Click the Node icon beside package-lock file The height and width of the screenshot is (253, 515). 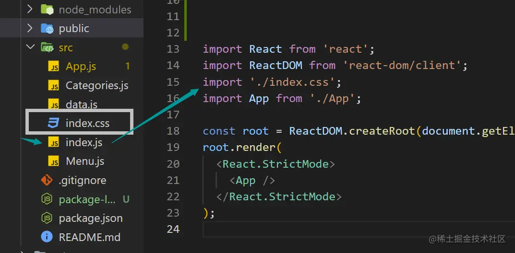[47, 199]
